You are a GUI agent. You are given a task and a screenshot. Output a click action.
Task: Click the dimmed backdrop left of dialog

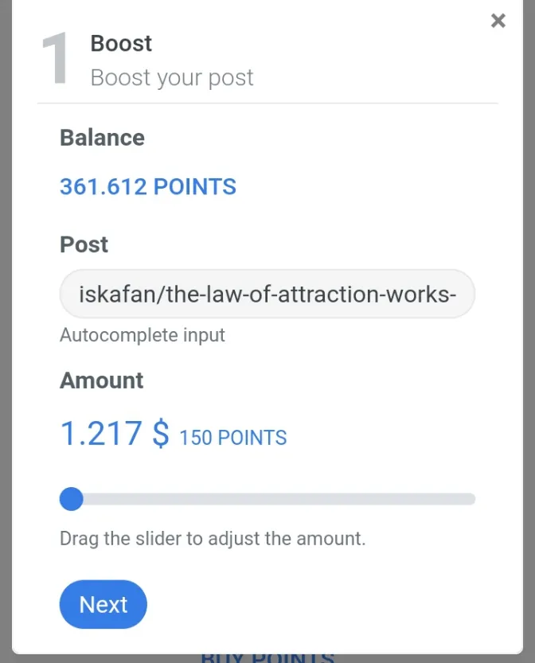click(x=6, y=331)
